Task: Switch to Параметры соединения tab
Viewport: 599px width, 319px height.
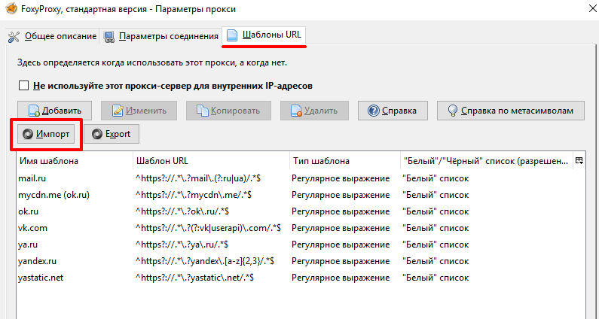Action: click(161, 36)
